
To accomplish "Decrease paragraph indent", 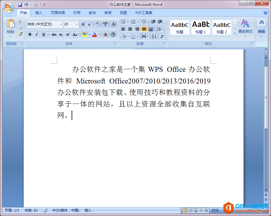I will [153, 22].
